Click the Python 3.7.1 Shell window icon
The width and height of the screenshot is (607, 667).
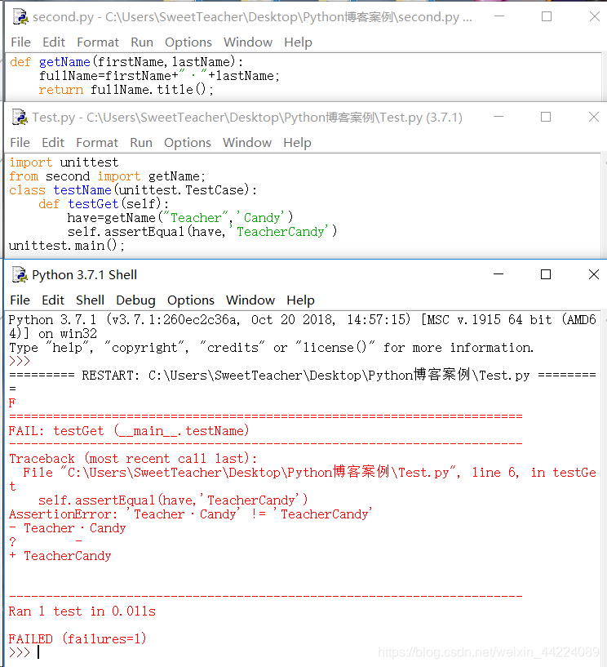[20, 275]
